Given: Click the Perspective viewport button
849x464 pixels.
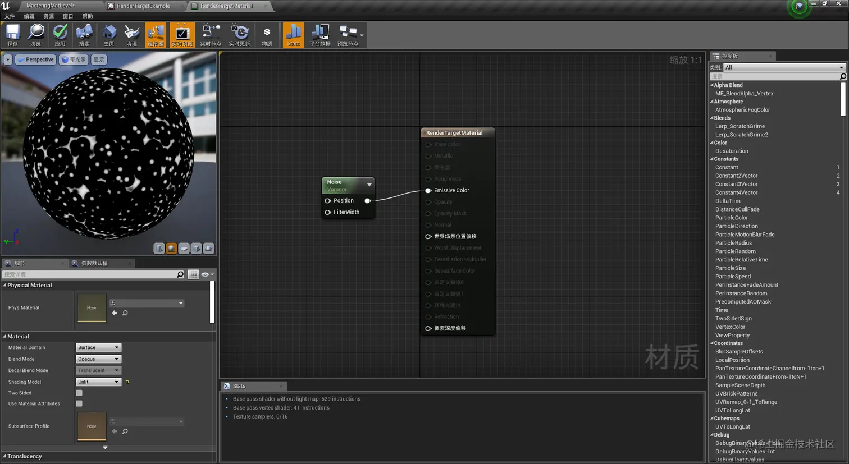Looking at the screenshot, I should point(35,59).
